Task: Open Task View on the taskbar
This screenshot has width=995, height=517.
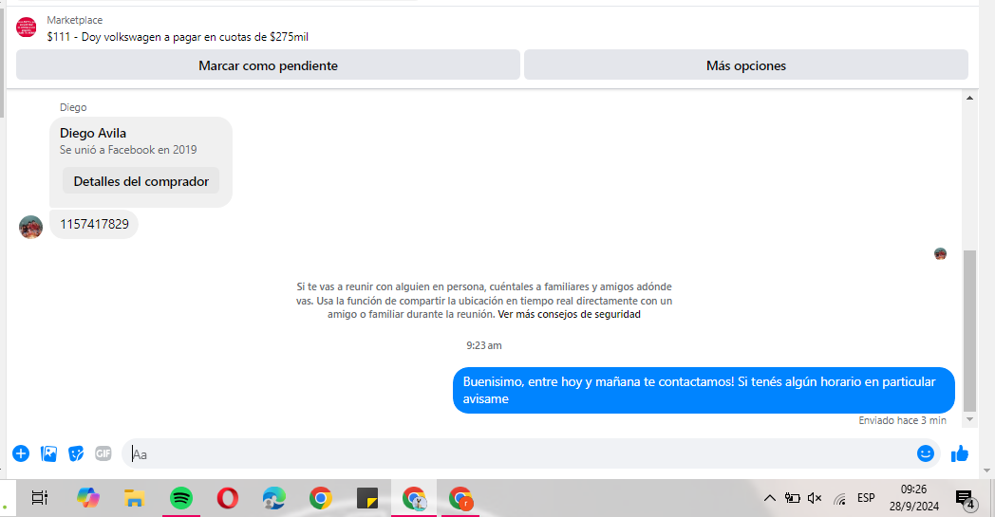Action: (x=40, y=498)
